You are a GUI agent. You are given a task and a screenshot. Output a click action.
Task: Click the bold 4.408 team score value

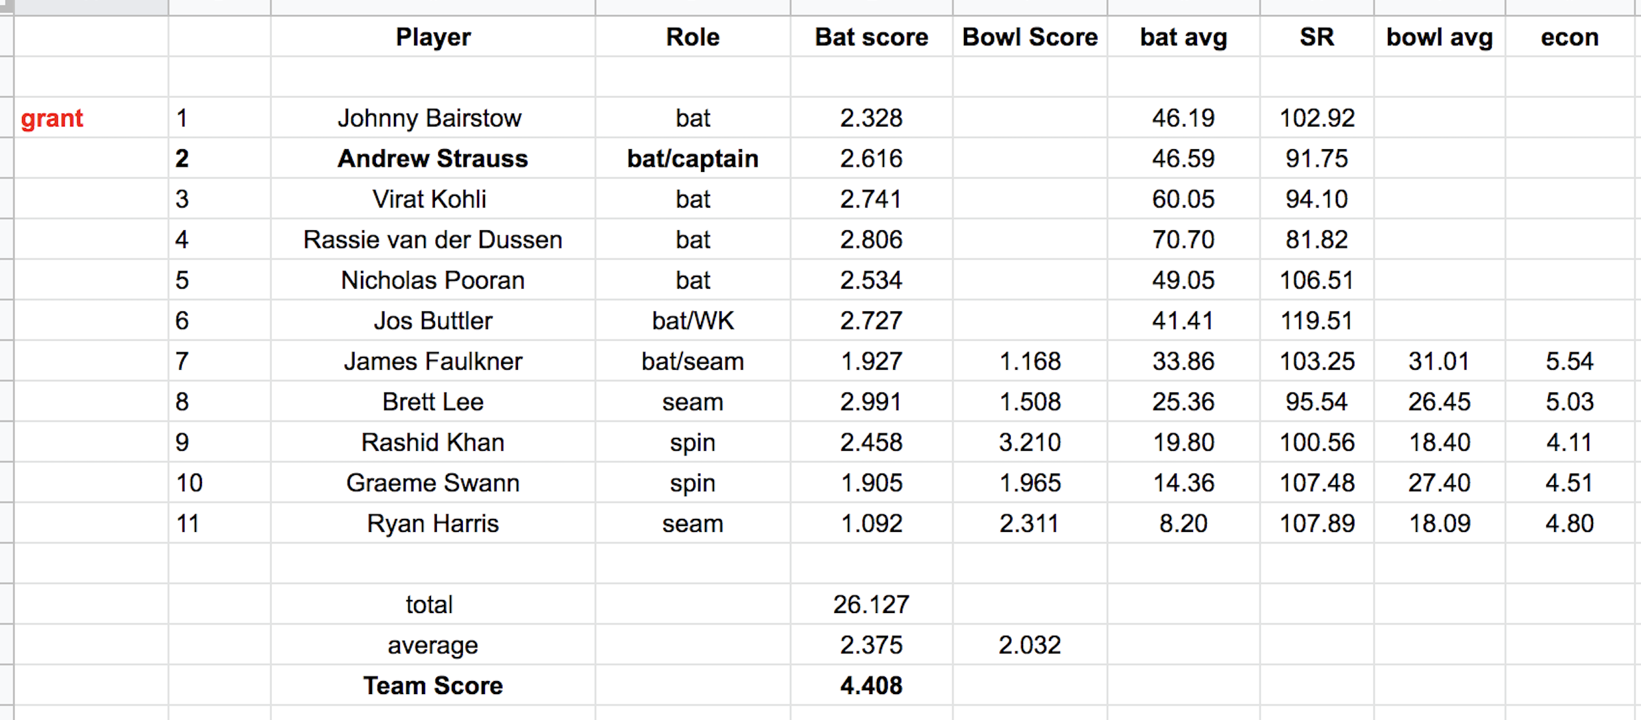coord(871,686)
